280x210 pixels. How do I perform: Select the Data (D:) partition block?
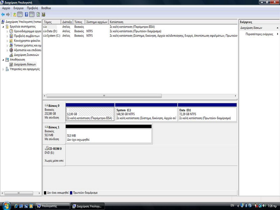tap(207, 114)
